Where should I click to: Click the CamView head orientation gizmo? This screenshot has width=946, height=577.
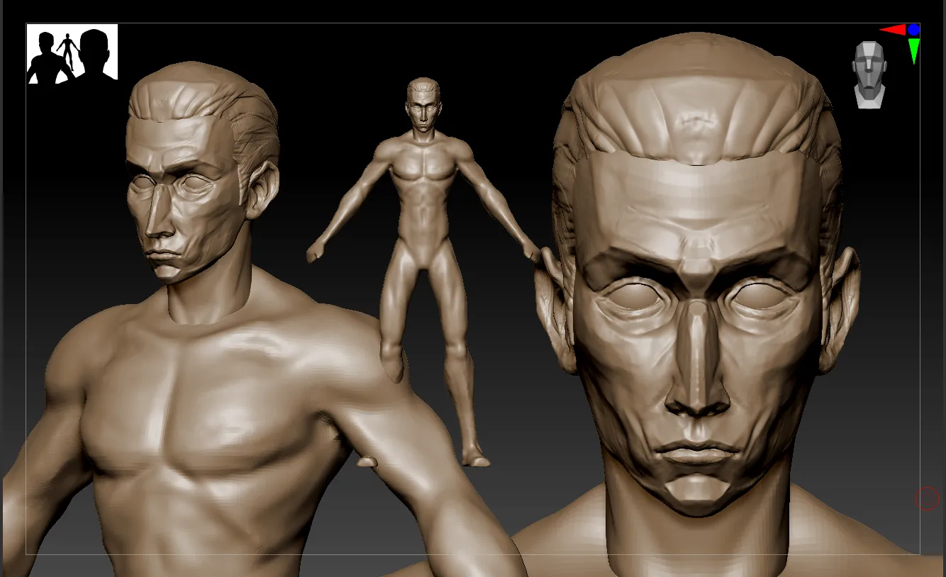pyautogui.click(x=869, y=74)
